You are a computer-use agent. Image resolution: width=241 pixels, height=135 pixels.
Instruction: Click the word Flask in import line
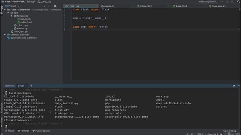105,9
